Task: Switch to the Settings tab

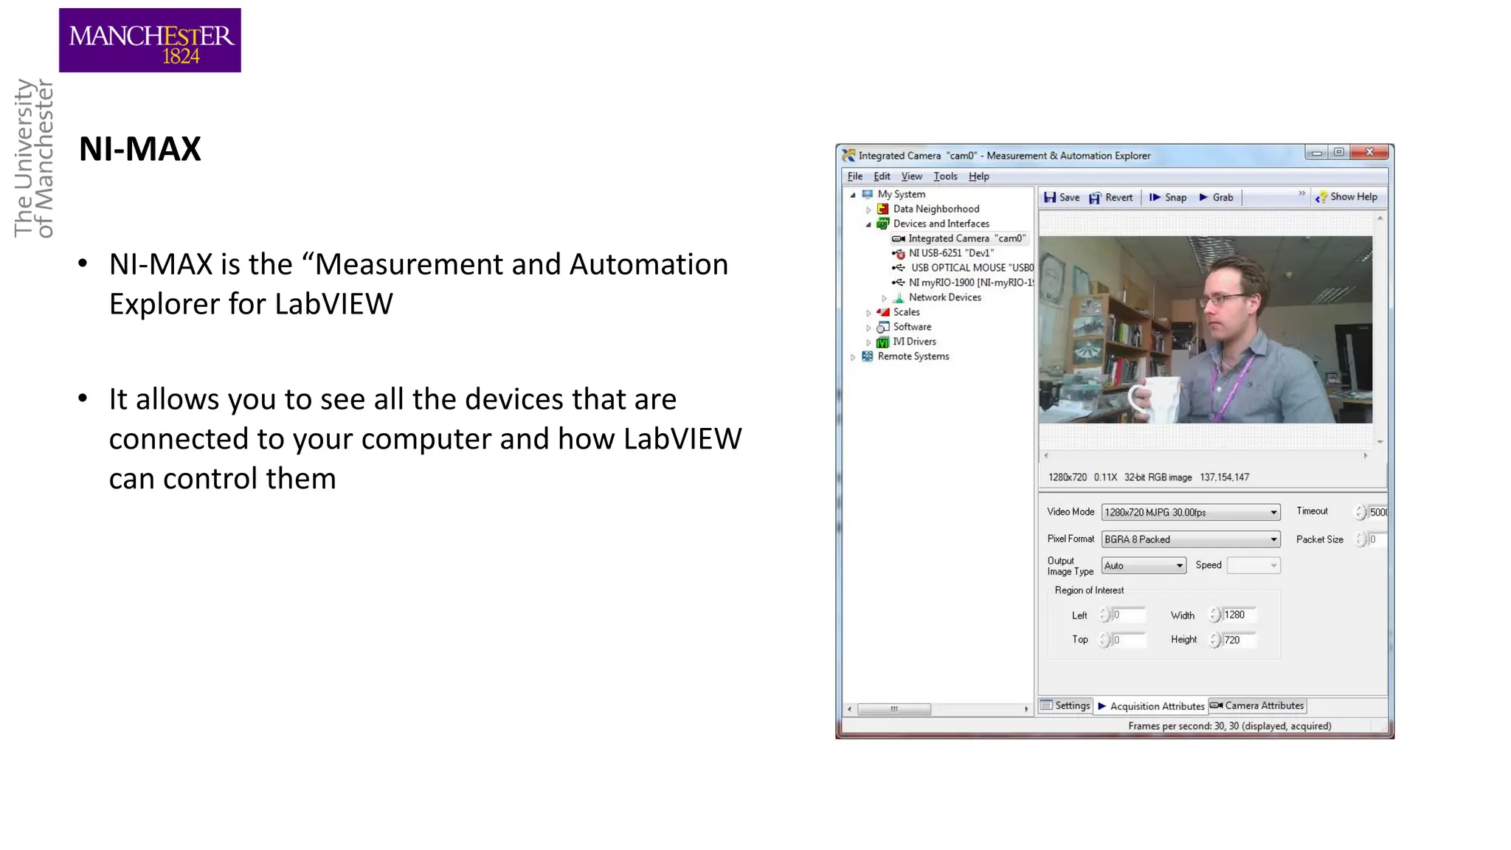Action: [x=1065, y=705]
